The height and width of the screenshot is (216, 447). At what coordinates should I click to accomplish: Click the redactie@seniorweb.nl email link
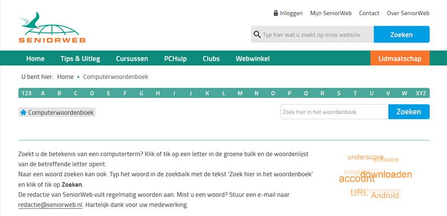pos(50,205)
